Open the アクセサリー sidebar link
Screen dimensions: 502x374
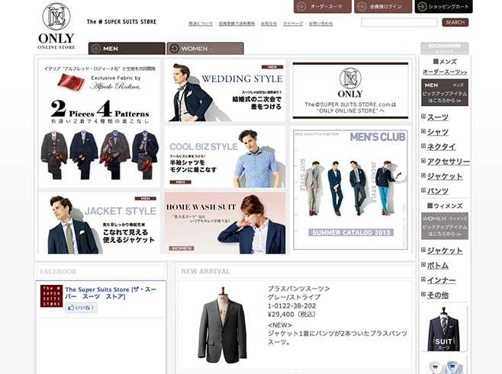click(x=449, y=161)
